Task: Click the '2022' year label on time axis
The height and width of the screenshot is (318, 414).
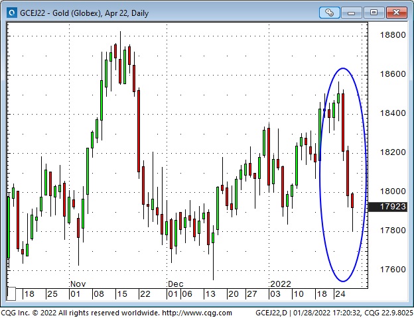Action: tap(281, 284)
